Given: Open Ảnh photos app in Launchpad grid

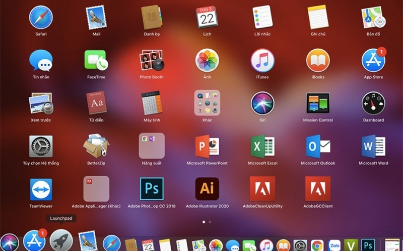Looking at the screenshot, I should [x=207, y=60].
